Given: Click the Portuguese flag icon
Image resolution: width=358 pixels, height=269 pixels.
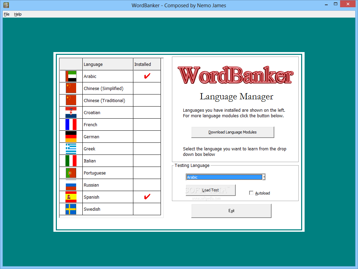Looking at the screenshot, I should 71,173.
